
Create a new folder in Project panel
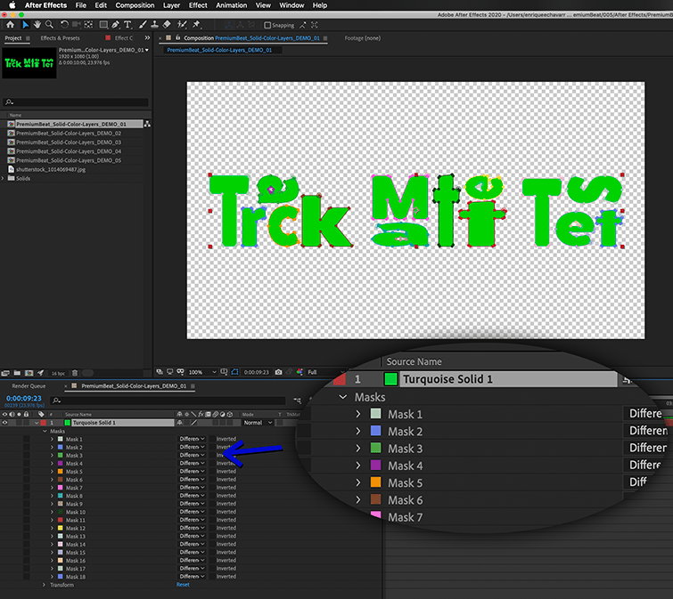17,373
